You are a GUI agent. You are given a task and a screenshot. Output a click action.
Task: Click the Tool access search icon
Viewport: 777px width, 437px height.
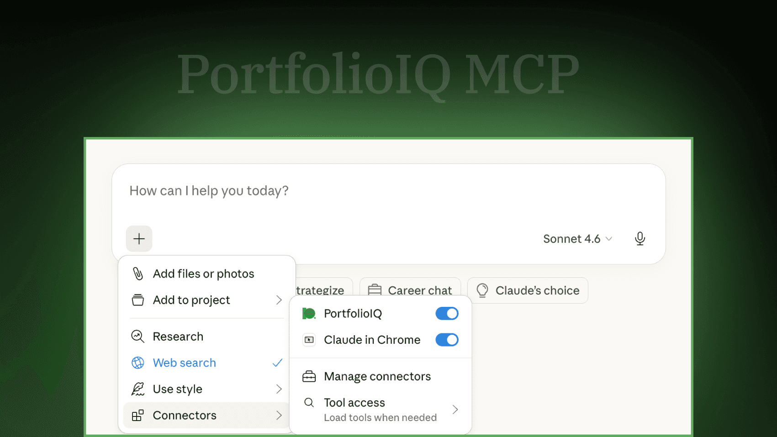[x=309, y=402]
